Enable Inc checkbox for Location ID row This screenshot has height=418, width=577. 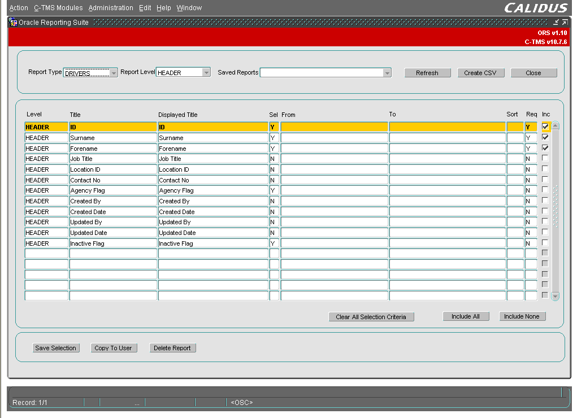545,169
